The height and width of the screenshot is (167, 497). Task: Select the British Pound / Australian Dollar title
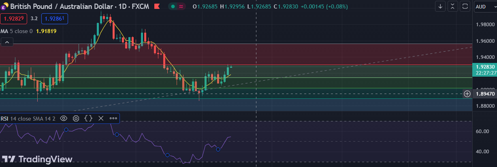pyautogui.click(x=61, y=6)
